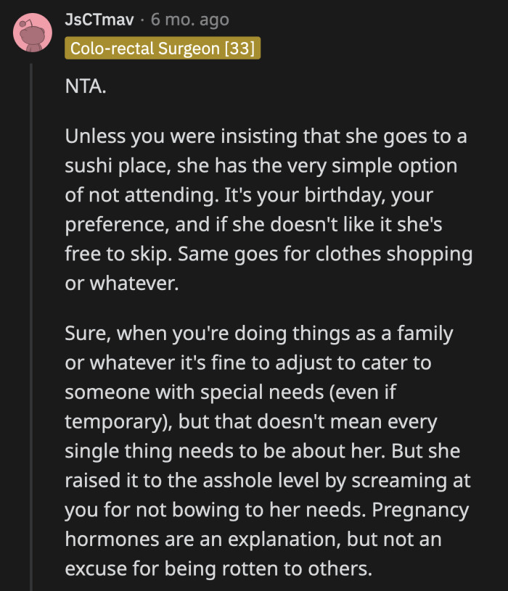Click the phrase "very simple option"
Viewport: 508px width, 591px height.
335,166
